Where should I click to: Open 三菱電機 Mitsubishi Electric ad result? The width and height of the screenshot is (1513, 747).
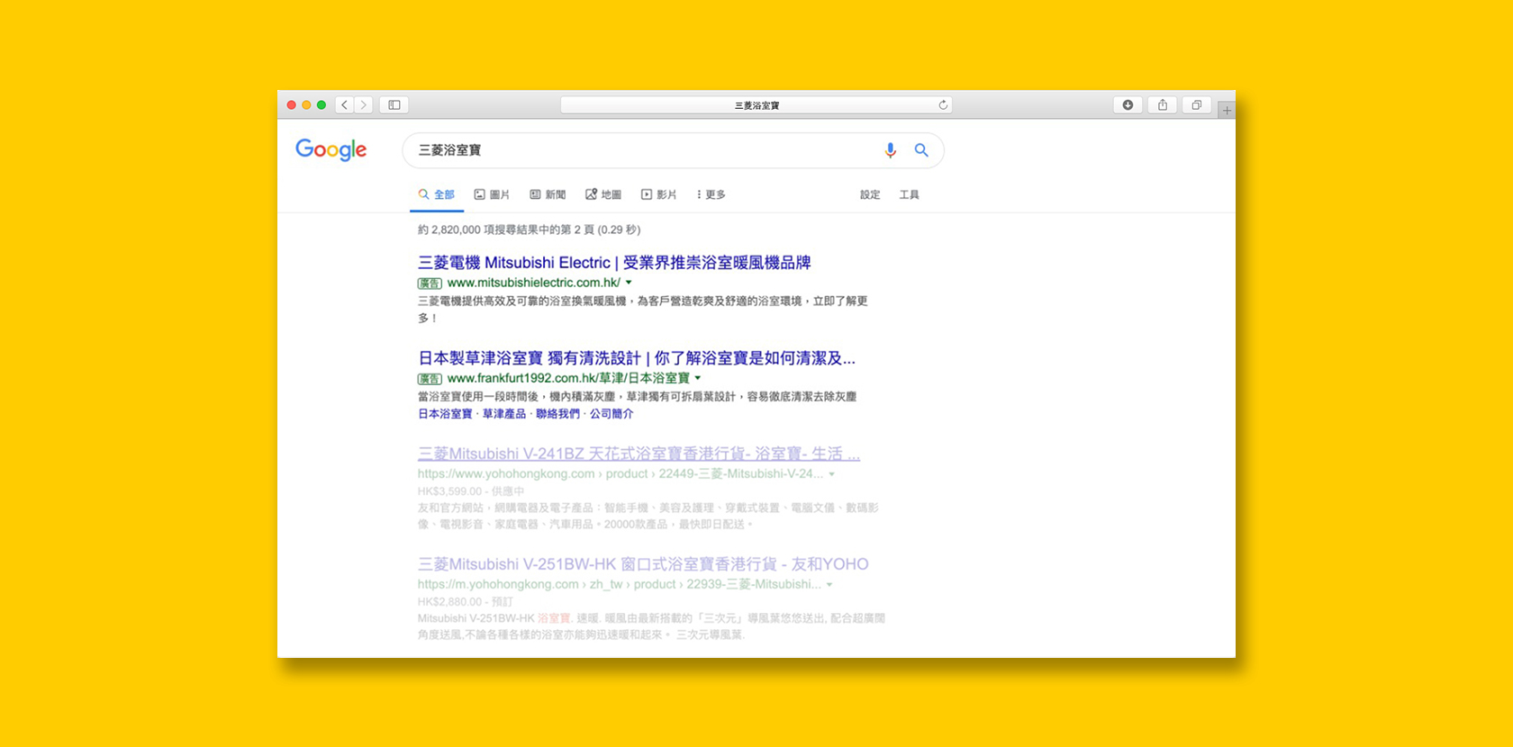[614, 263]
